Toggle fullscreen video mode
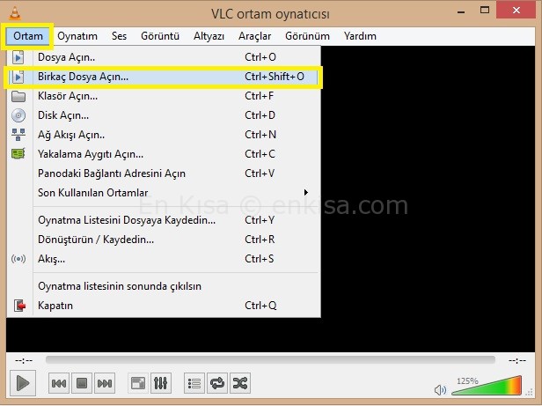 click(x=138, y=383)
